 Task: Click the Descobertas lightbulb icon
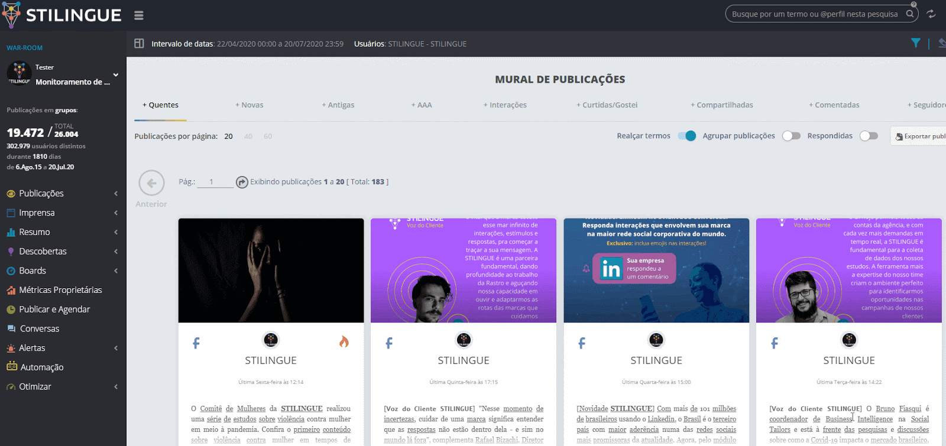(x=11, y=252)
